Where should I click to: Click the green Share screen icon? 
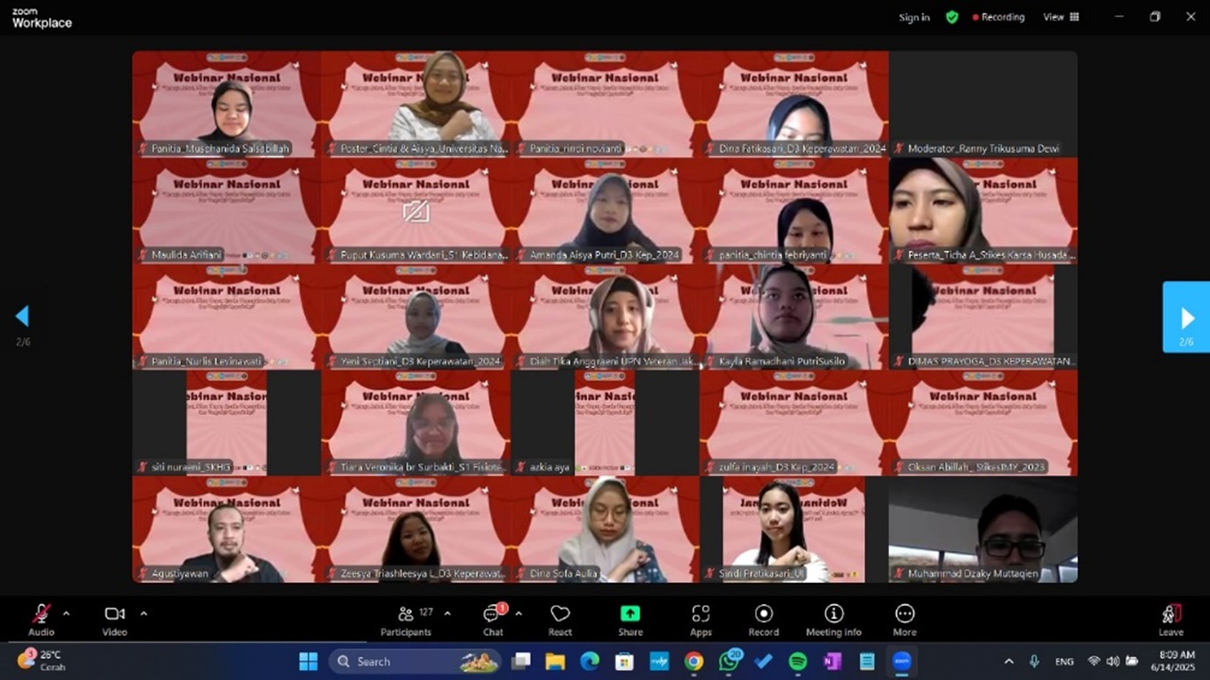(630, 615)
